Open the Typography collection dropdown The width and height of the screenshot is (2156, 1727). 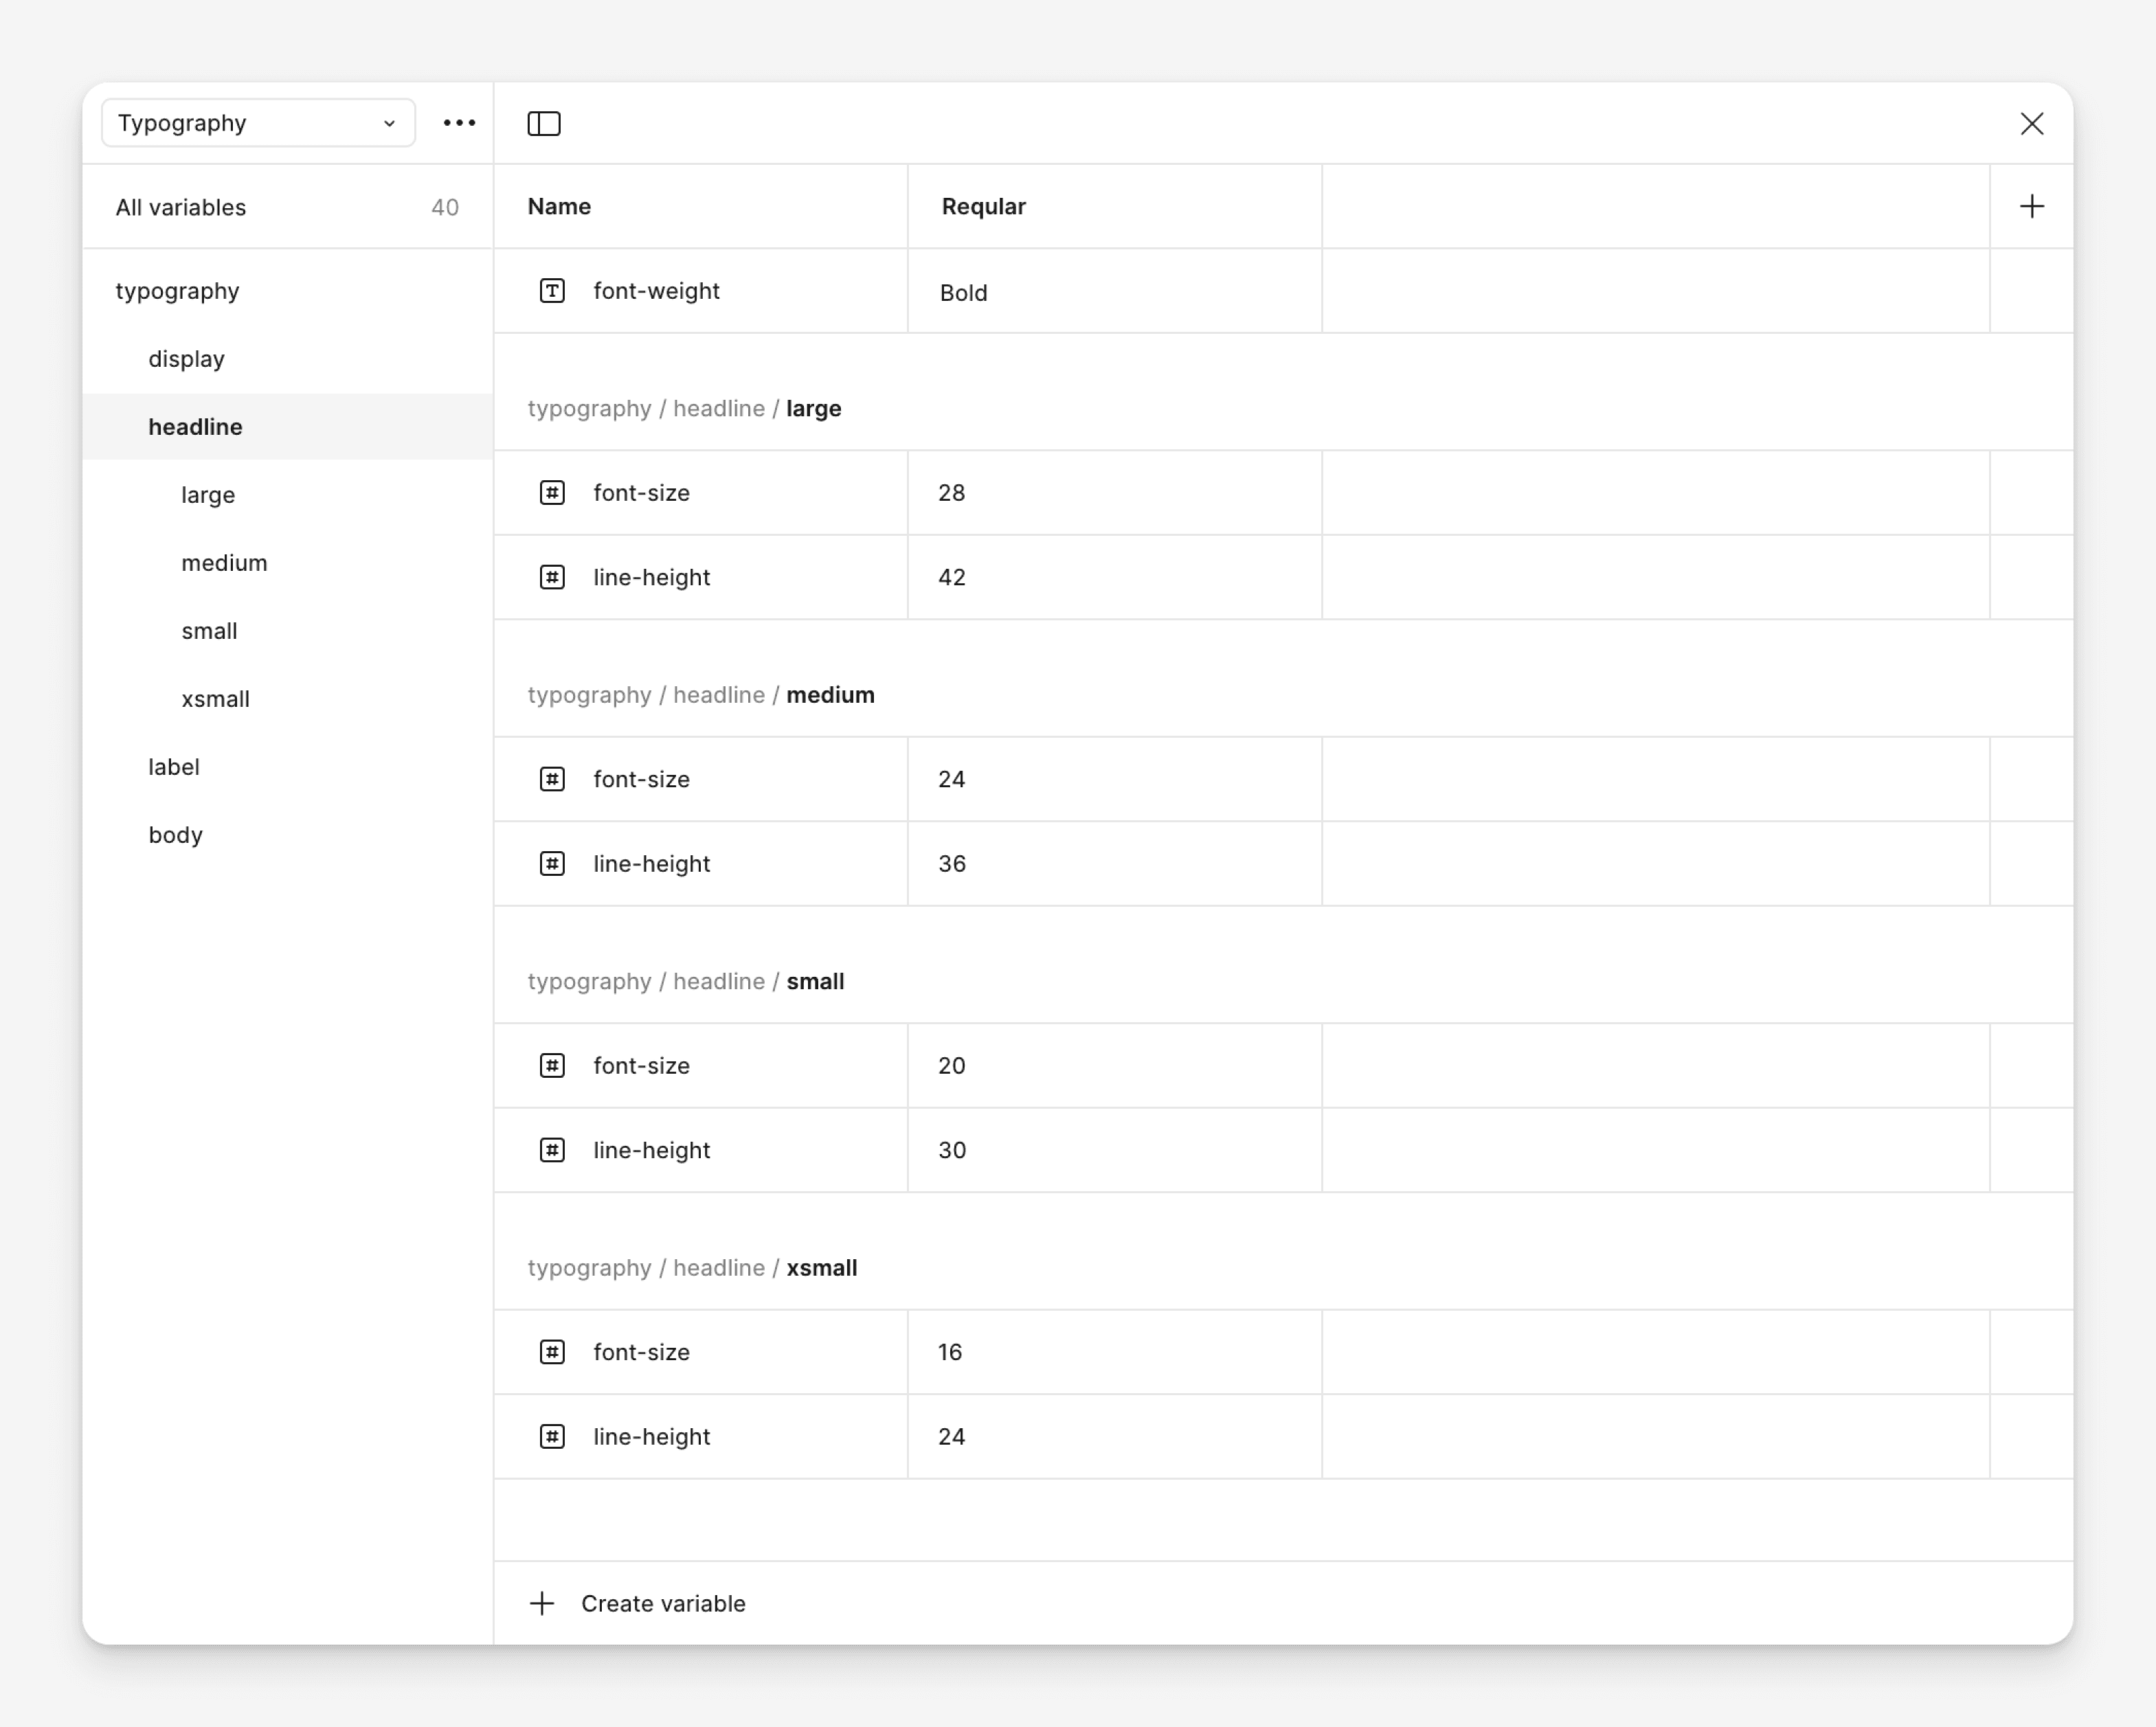(x=258, y=123)
